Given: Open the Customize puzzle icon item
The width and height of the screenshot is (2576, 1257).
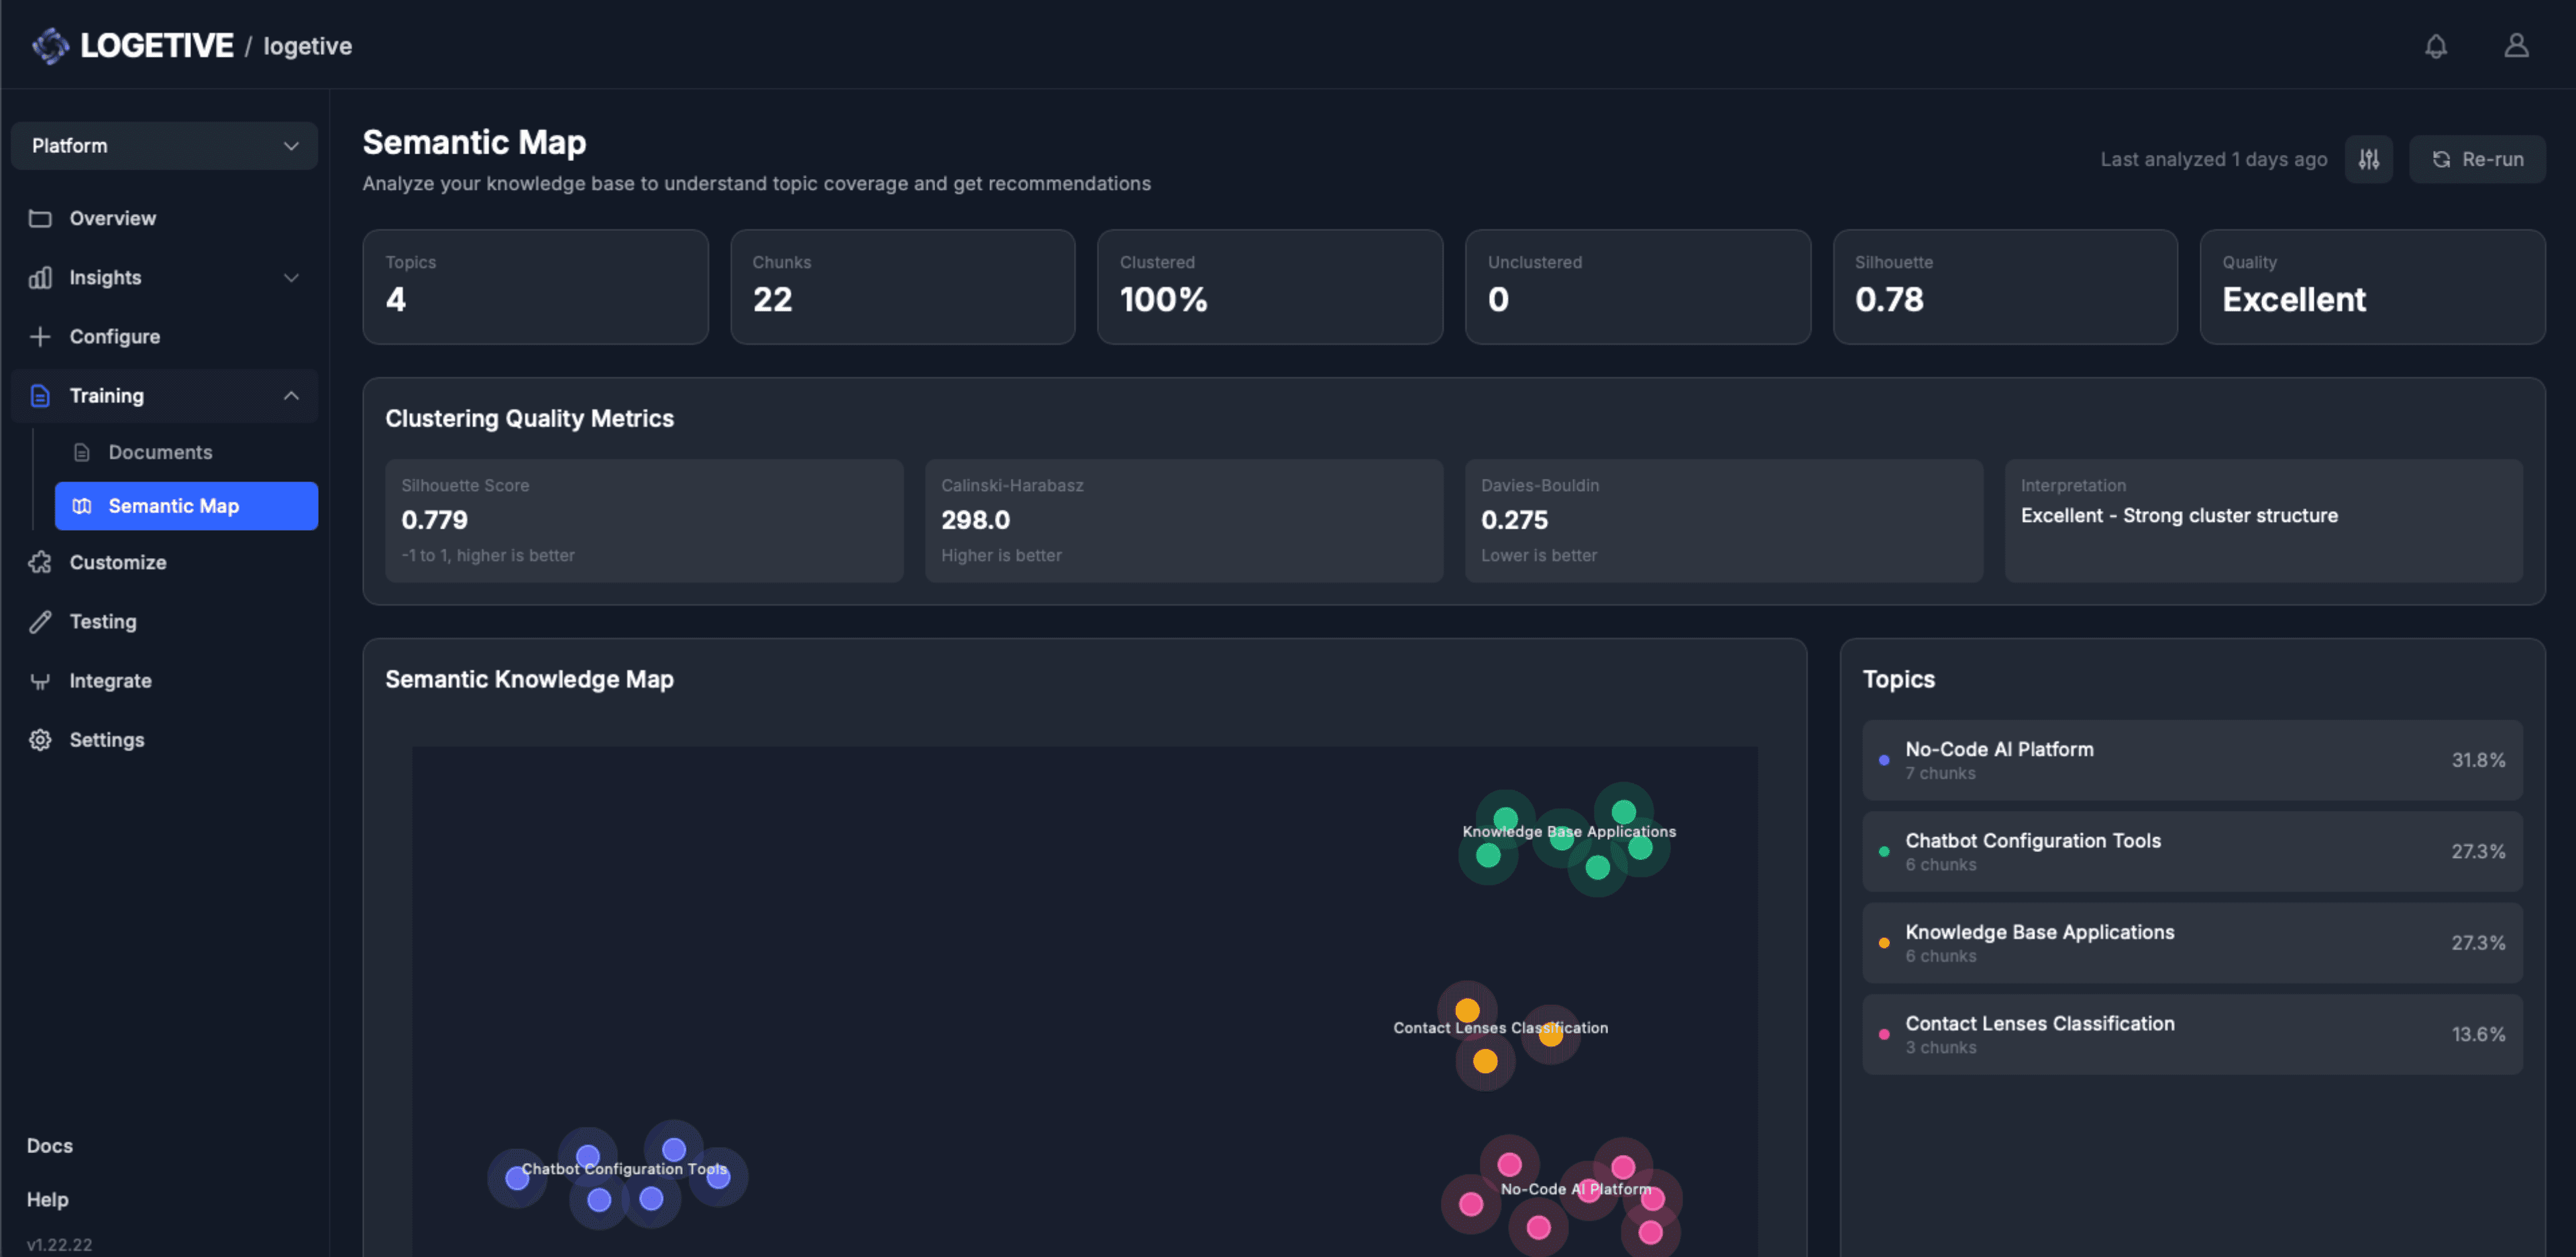Looking at the screenshot, I should pyautogui.click(x=117, y=562).
